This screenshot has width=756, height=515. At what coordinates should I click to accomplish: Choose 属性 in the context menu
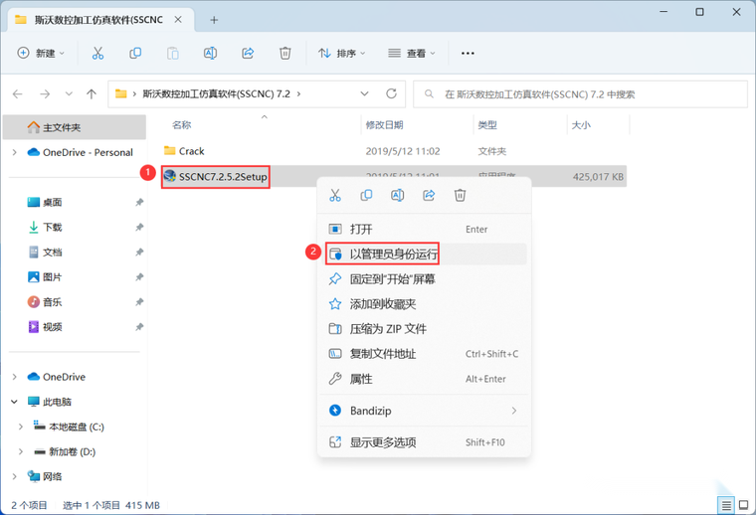coord(425,379)
